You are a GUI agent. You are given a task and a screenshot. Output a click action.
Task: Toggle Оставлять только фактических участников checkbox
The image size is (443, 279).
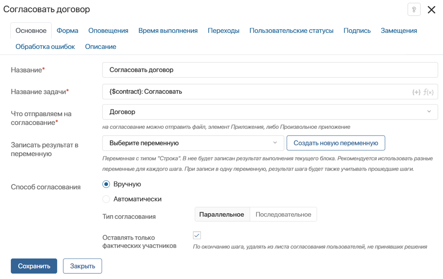point(197,235)
